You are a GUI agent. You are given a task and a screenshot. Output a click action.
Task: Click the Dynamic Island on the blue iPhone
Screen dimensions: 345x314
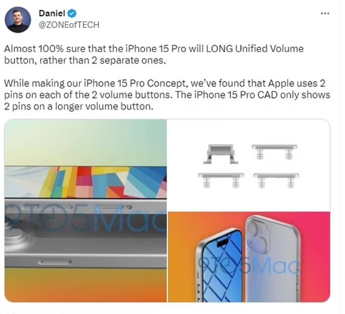[x=223, y=243]
